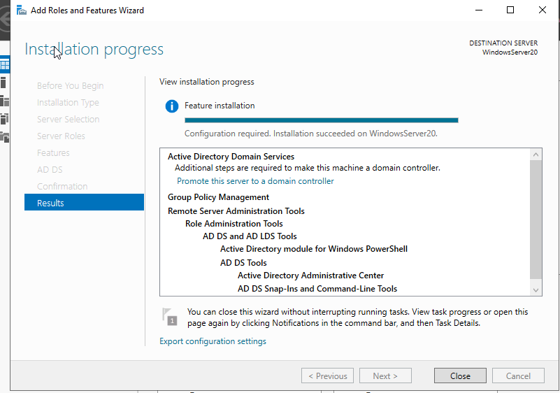Minimize the Add Roles and Features Wizard
The image size is (560, 393).
(x=479, y=10)
